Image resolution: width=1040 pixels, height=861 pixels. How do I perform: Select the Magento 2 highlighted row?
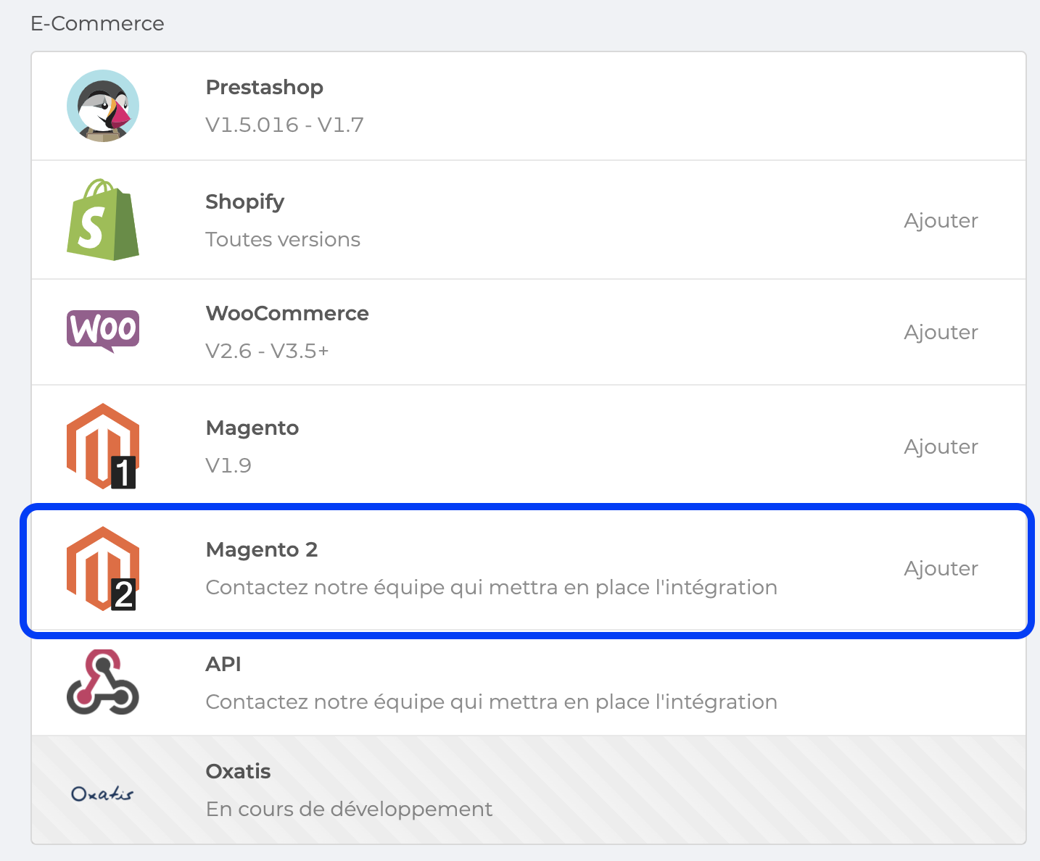(508, 568)
